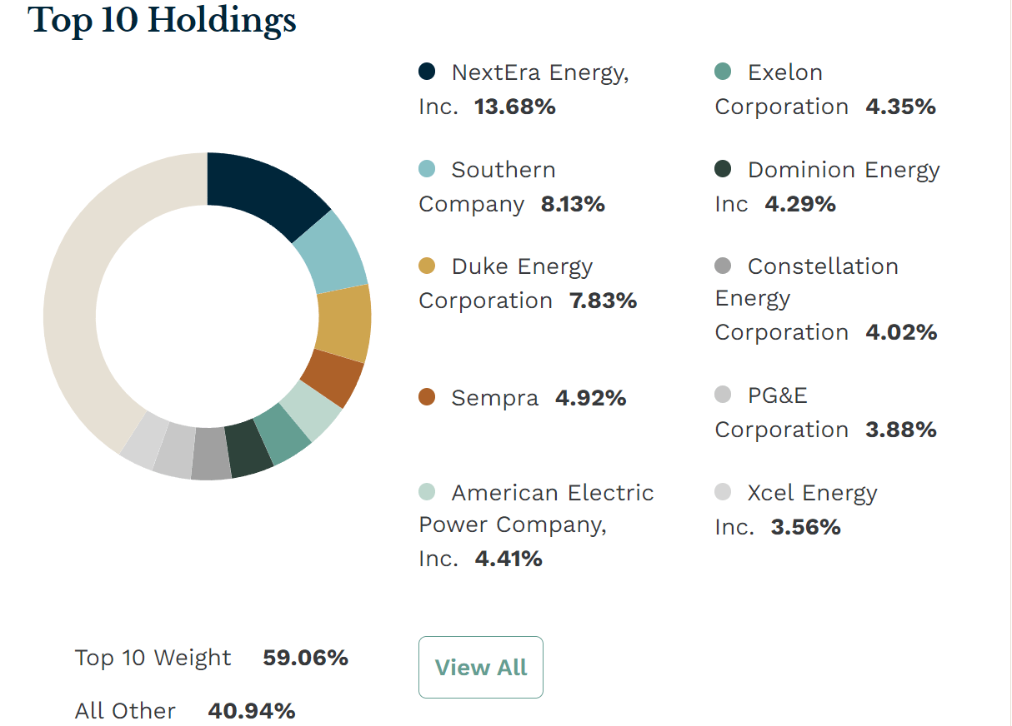Click the Dominion Energy legend color dot
The height and width of the screenshot is (726, 1012).
(723, 169)
